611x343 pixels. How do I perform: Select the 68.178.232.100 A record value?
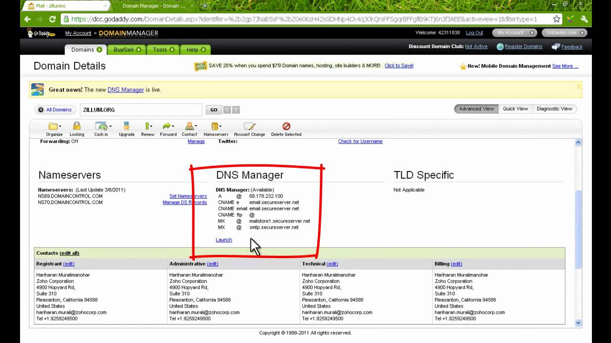[266, 196]
